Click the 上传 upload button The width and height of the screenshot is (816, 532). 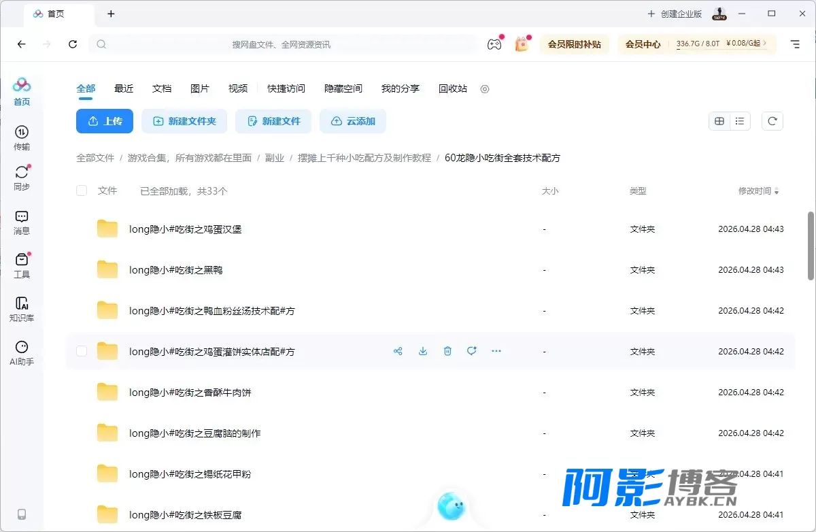pos(105,121)
